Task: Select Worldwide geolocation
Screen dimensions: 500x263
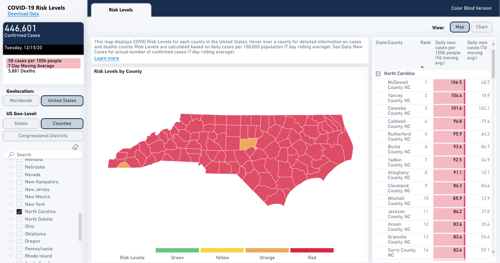Action: 21,101
